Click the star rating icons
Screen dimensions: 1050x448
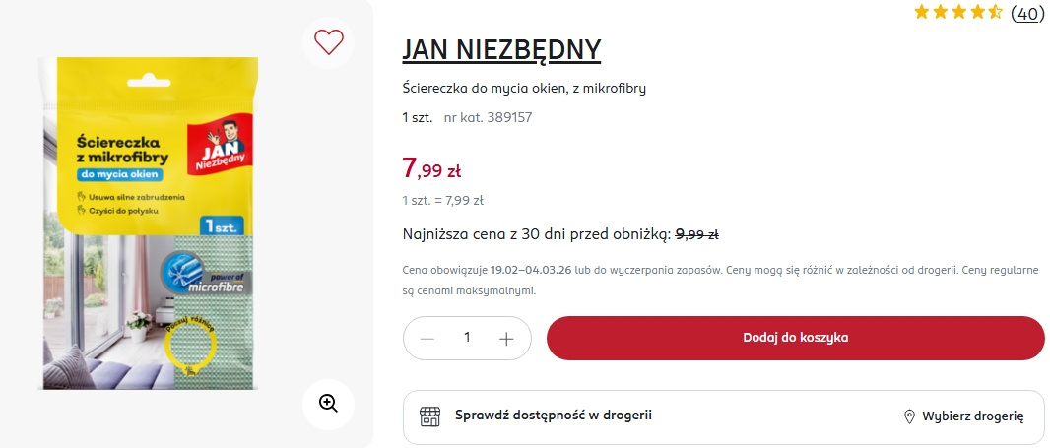pos(957,13)
